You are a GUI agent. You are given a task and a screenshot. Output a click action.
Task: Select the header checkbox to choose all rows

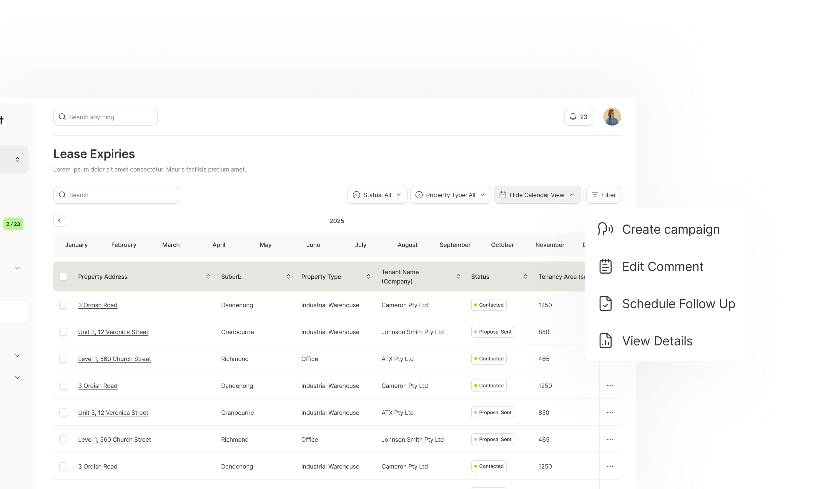click(x=63, y=277)
